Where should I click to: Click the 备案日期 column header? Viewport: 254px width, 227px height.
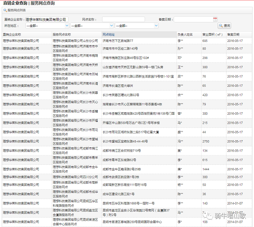[x=233, y=34]
